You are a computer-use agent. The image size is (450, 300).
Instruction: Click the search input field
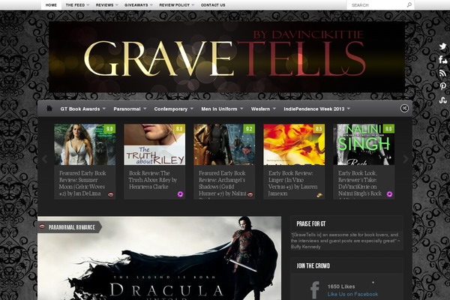[x=377, y=5]
